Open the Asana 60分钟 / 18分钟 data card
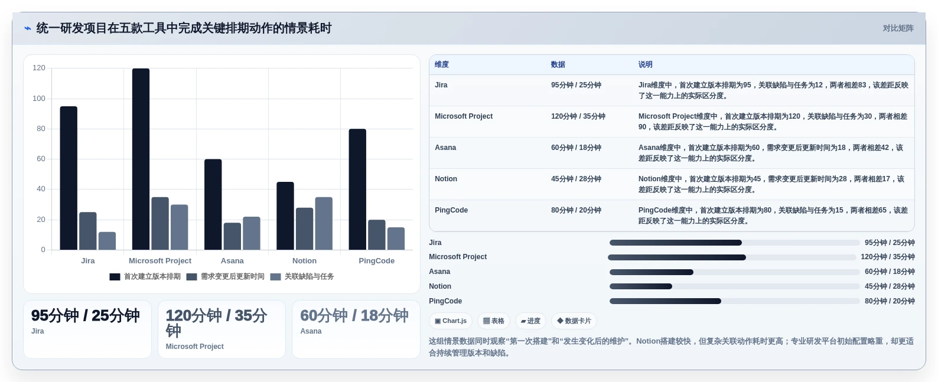The image size is (938, 382). [356, 329]
